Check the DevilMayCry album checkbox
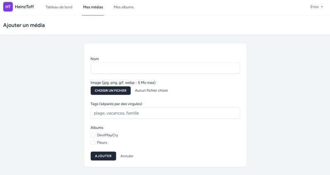Image resolution: width=330 pixels, height=175 pixels. click(x=93, y=135)
